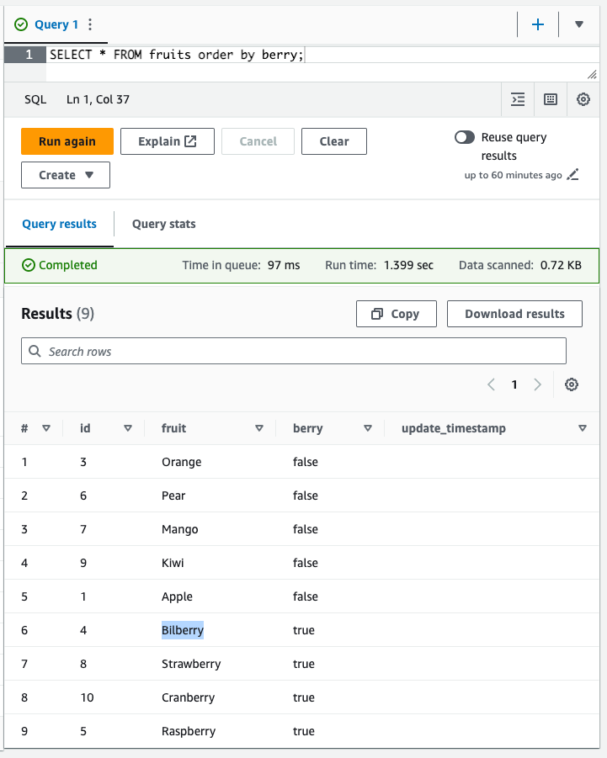Add a new query tab

coord(538,24)
